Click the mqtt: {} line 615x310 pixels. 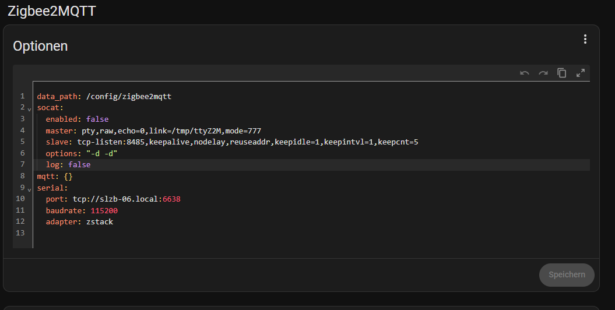tap(55, 177)
